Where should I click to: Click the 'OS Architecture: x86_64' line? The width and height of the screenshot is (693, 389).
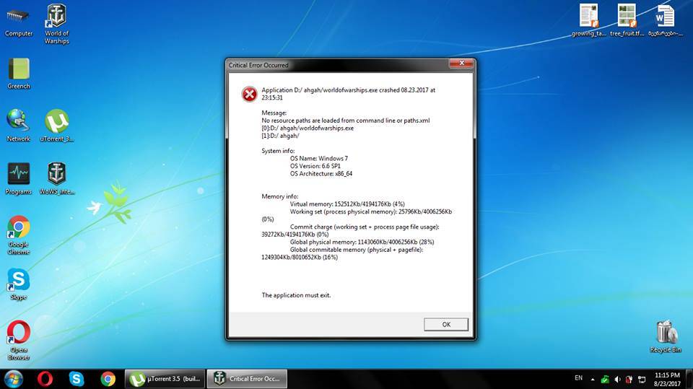(321, 174)
